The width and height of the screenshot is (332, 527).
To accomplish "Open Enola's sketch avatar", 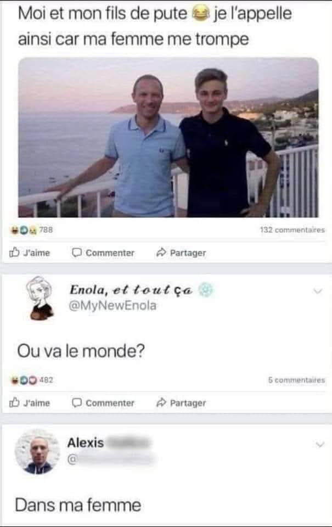I will 41,298.
